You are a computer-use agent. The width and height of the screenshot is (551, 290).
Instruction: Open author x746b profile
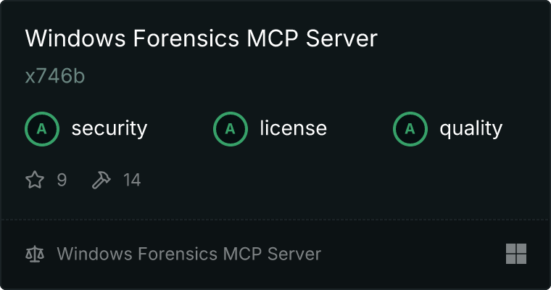(55, 76)
